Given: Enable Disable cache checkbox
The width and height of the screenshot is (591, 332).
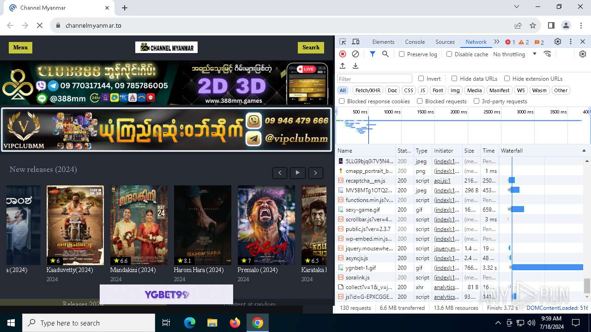Looking at the screenshot, I should (449, 54).
